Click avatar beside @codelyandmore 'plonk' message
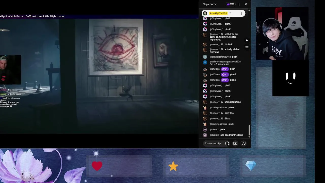 point(205,108)
